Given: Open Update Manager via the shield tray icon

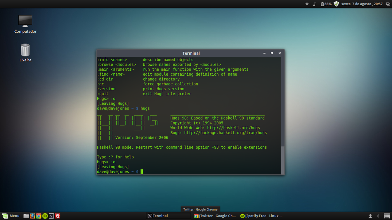Looking at the screenshot, I should click(336, 4).
